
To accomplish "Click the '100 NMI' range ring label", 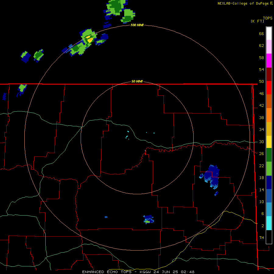I will [x=137, y=25].
